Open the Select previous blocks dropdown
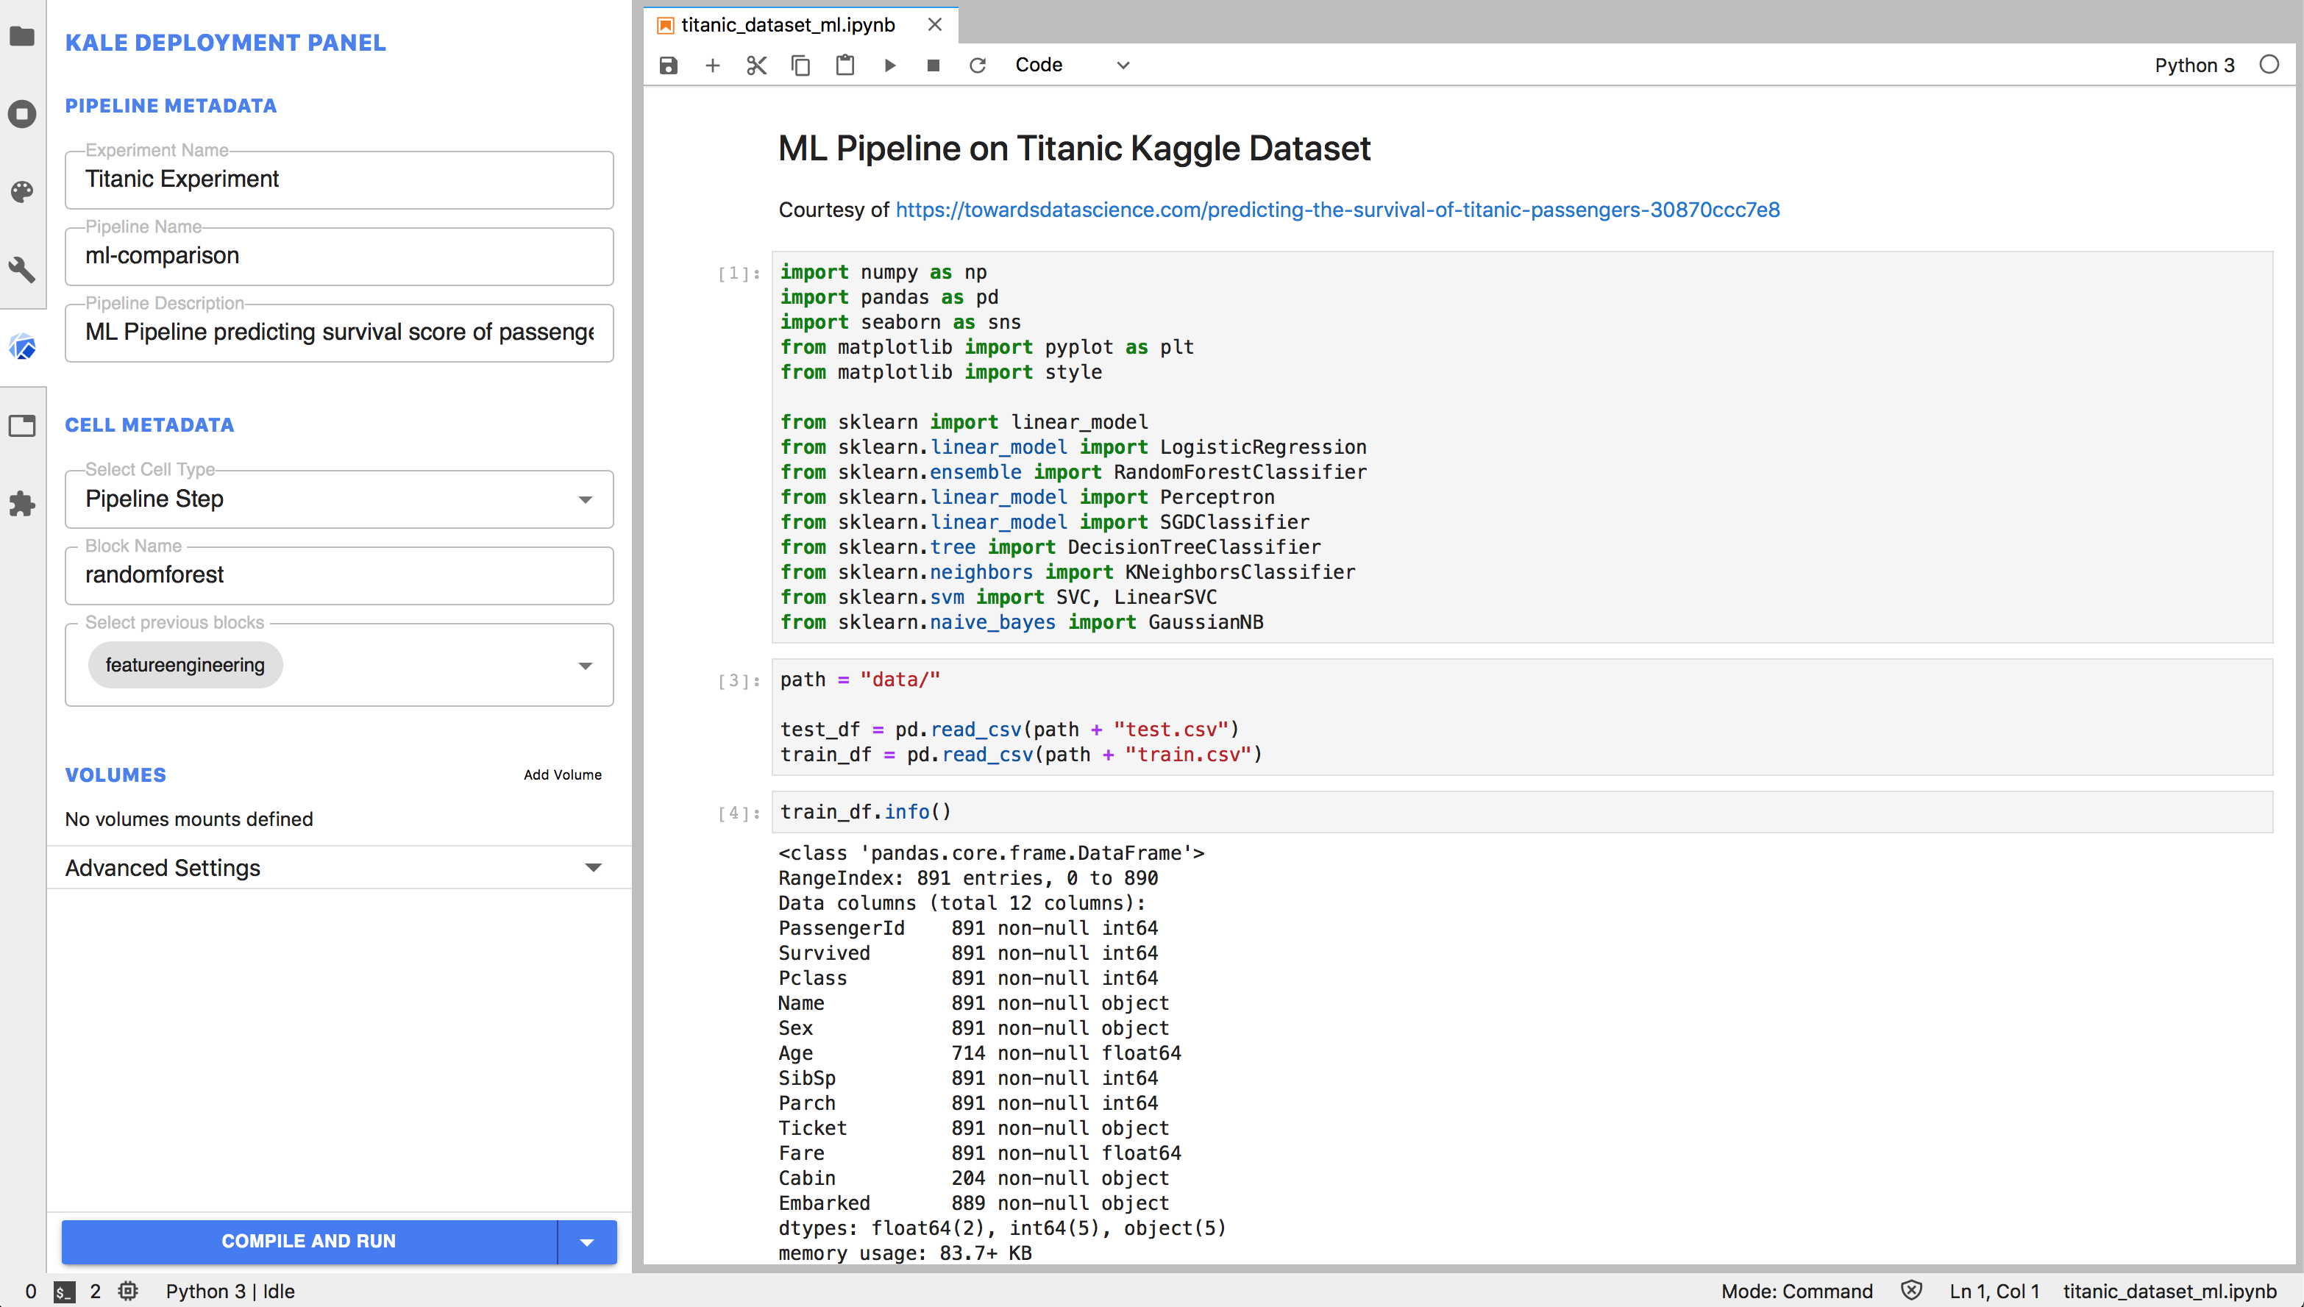Image resolution: width=2304 pixels, height=1307 pixels. pos(586,665)
